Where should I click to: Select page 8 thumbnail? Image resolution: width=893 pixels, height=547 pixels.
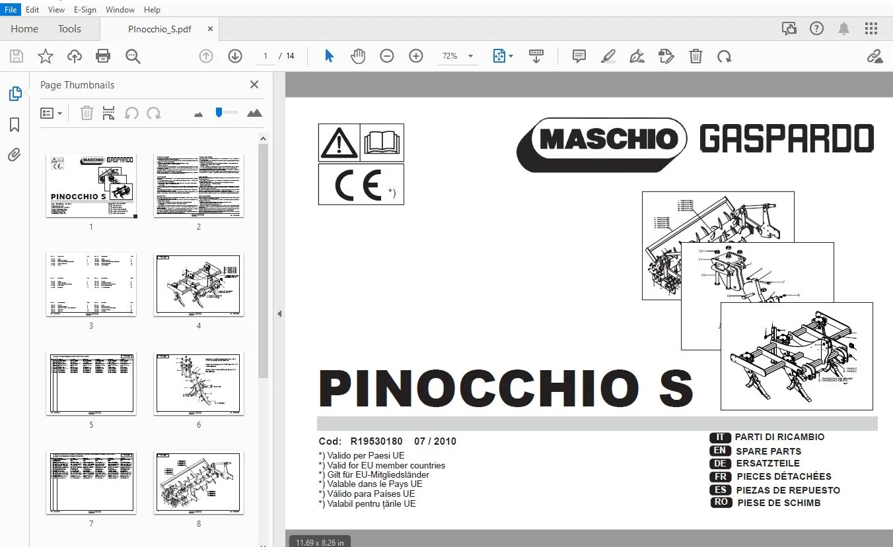point(199,482)
